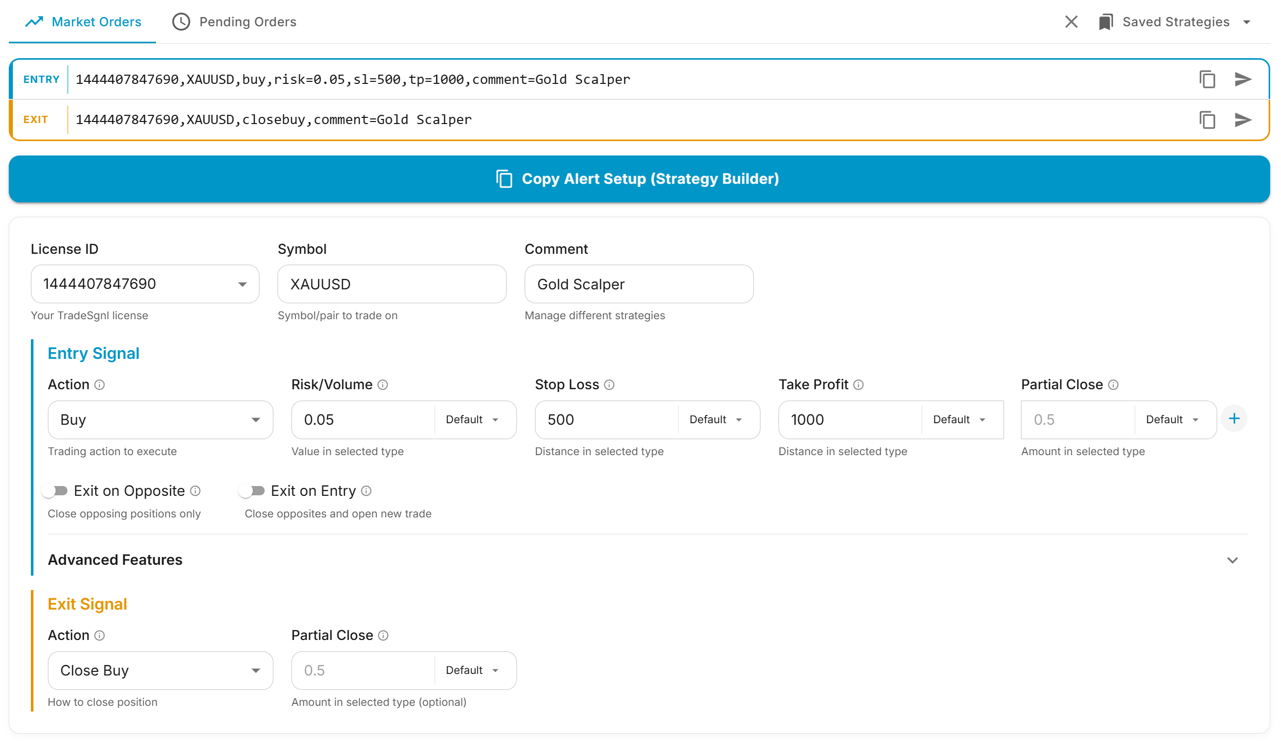
Task: Click the bookmark icon next to Saved Strategies
Action: click(x=1106, y=22)
